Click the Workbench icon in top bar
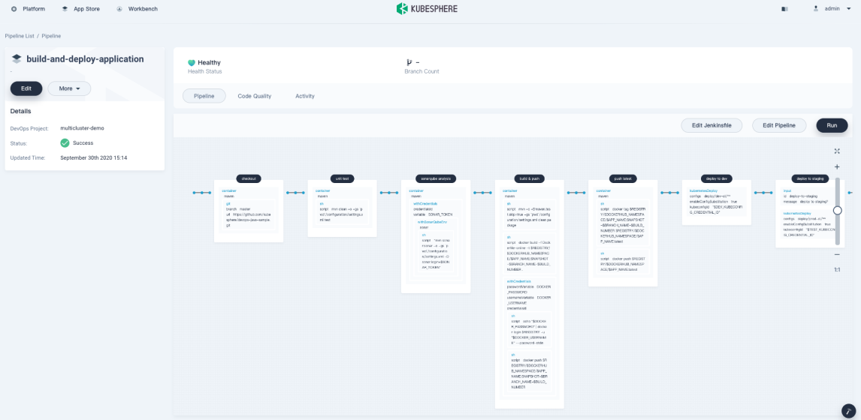 pyautogui.click(x=119, y=9)
